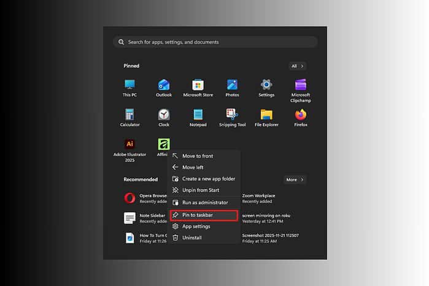This screenshot has width=429, height=286.
Task: Open App settings from context menu
Action: pyautogui.click(x=204, y=227)
